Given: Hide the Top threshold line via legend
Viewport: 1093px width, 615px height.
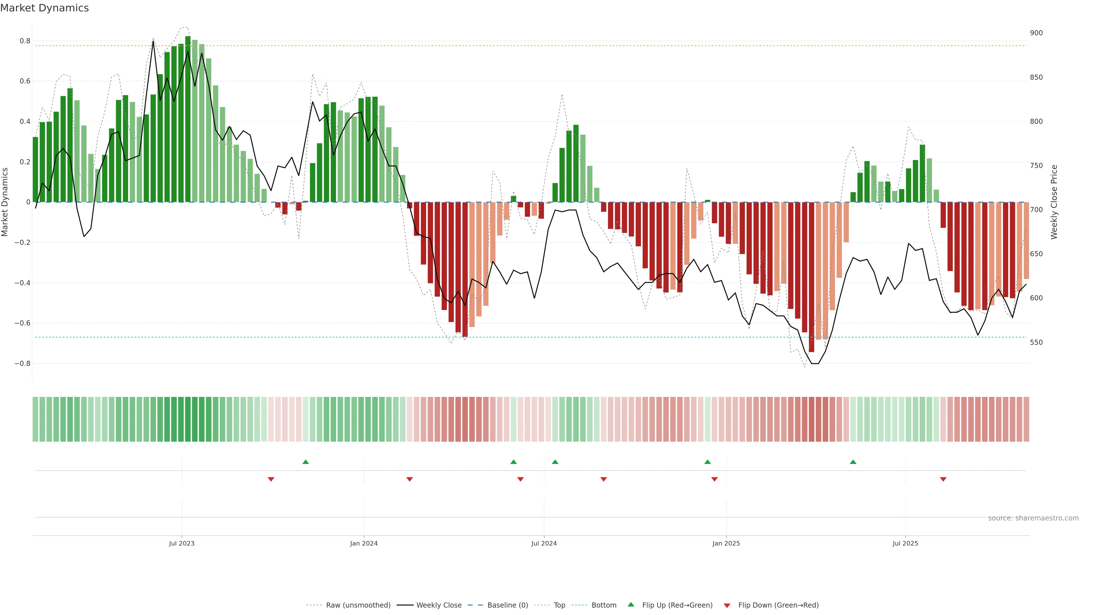Looking at the screenshot, I should 559,605.
